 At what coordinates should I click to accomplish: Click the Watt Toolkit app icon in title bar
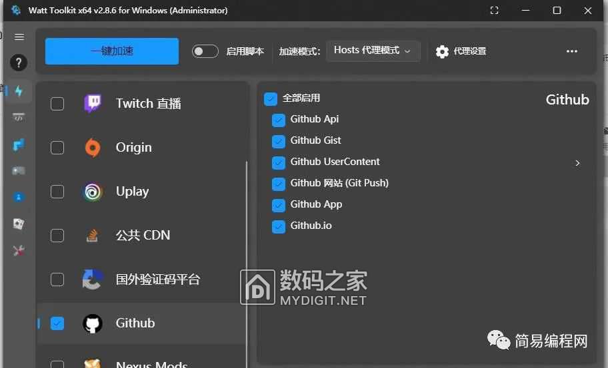point(15,10)
